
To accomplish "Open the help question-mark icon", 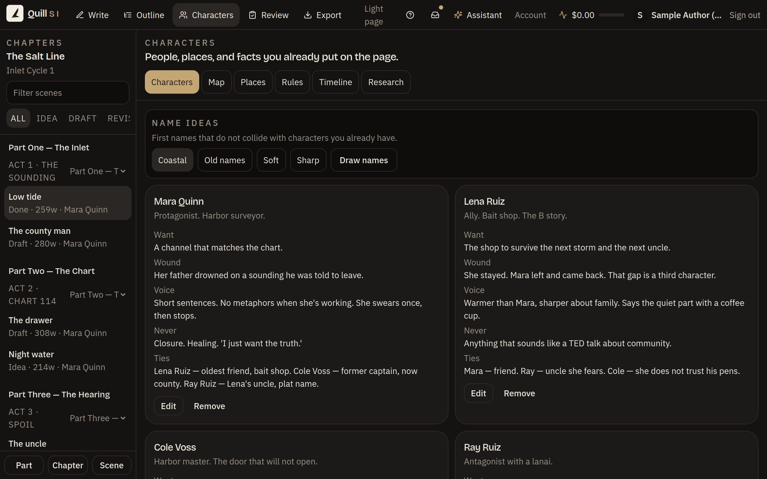I will click(x=410, y=15).
